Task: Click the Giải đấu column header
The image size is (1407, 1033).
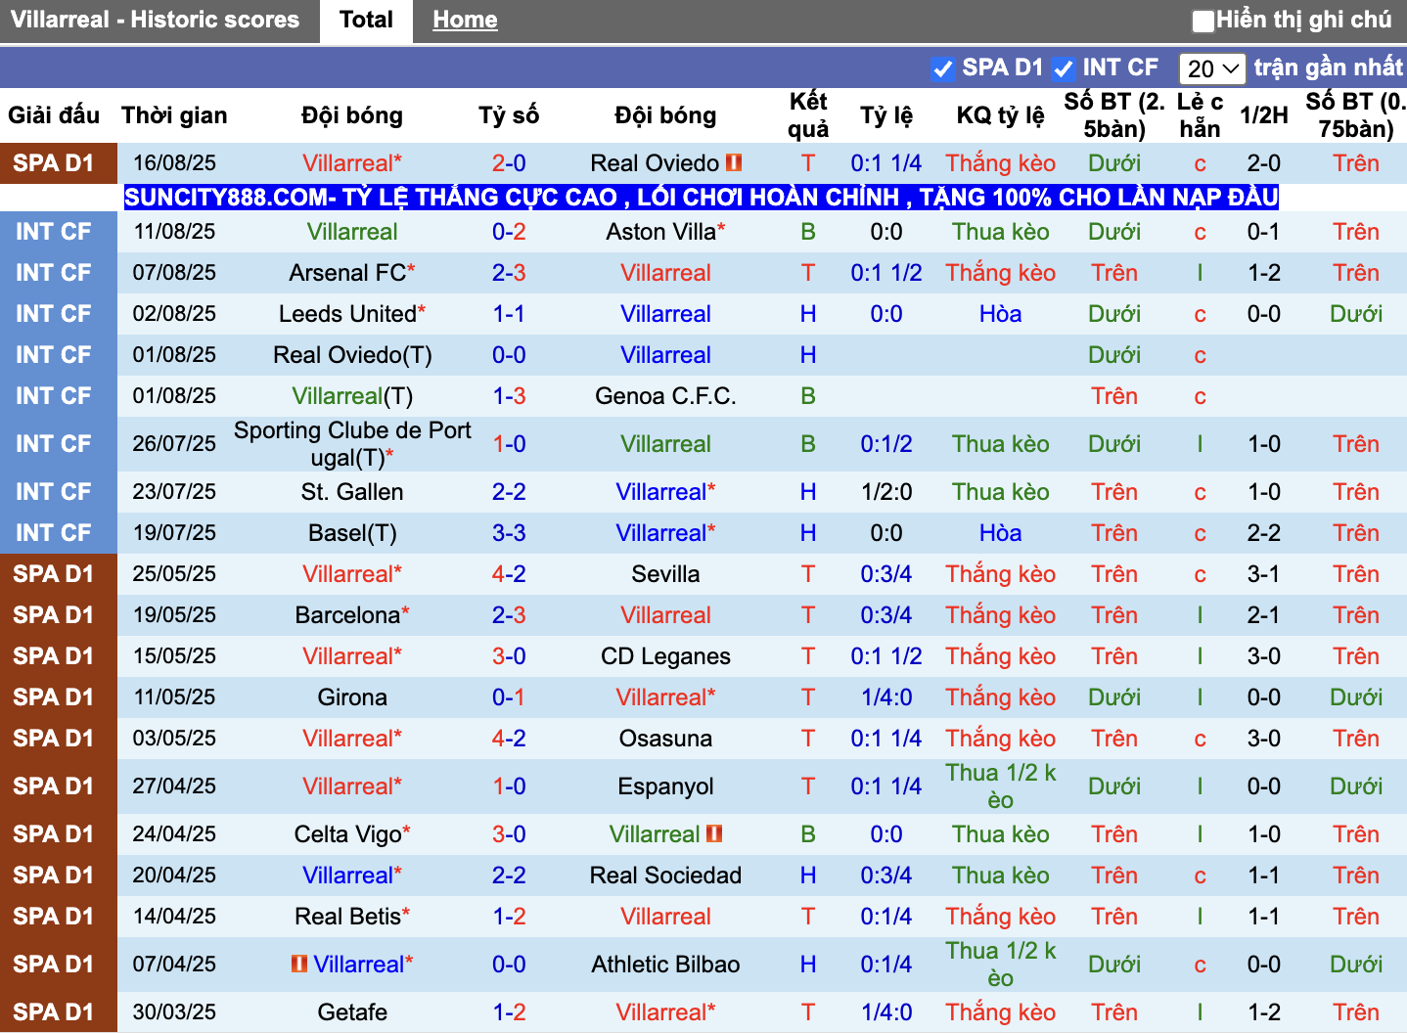Action: coord(54,115)
